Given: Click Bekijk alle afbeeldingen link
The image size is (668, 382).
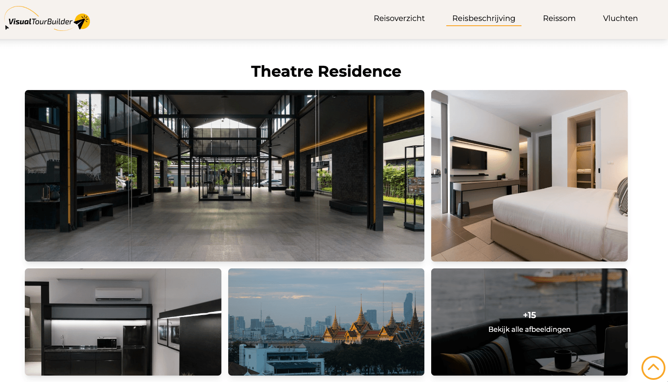Looking at the screenshot, I should 529,329.
